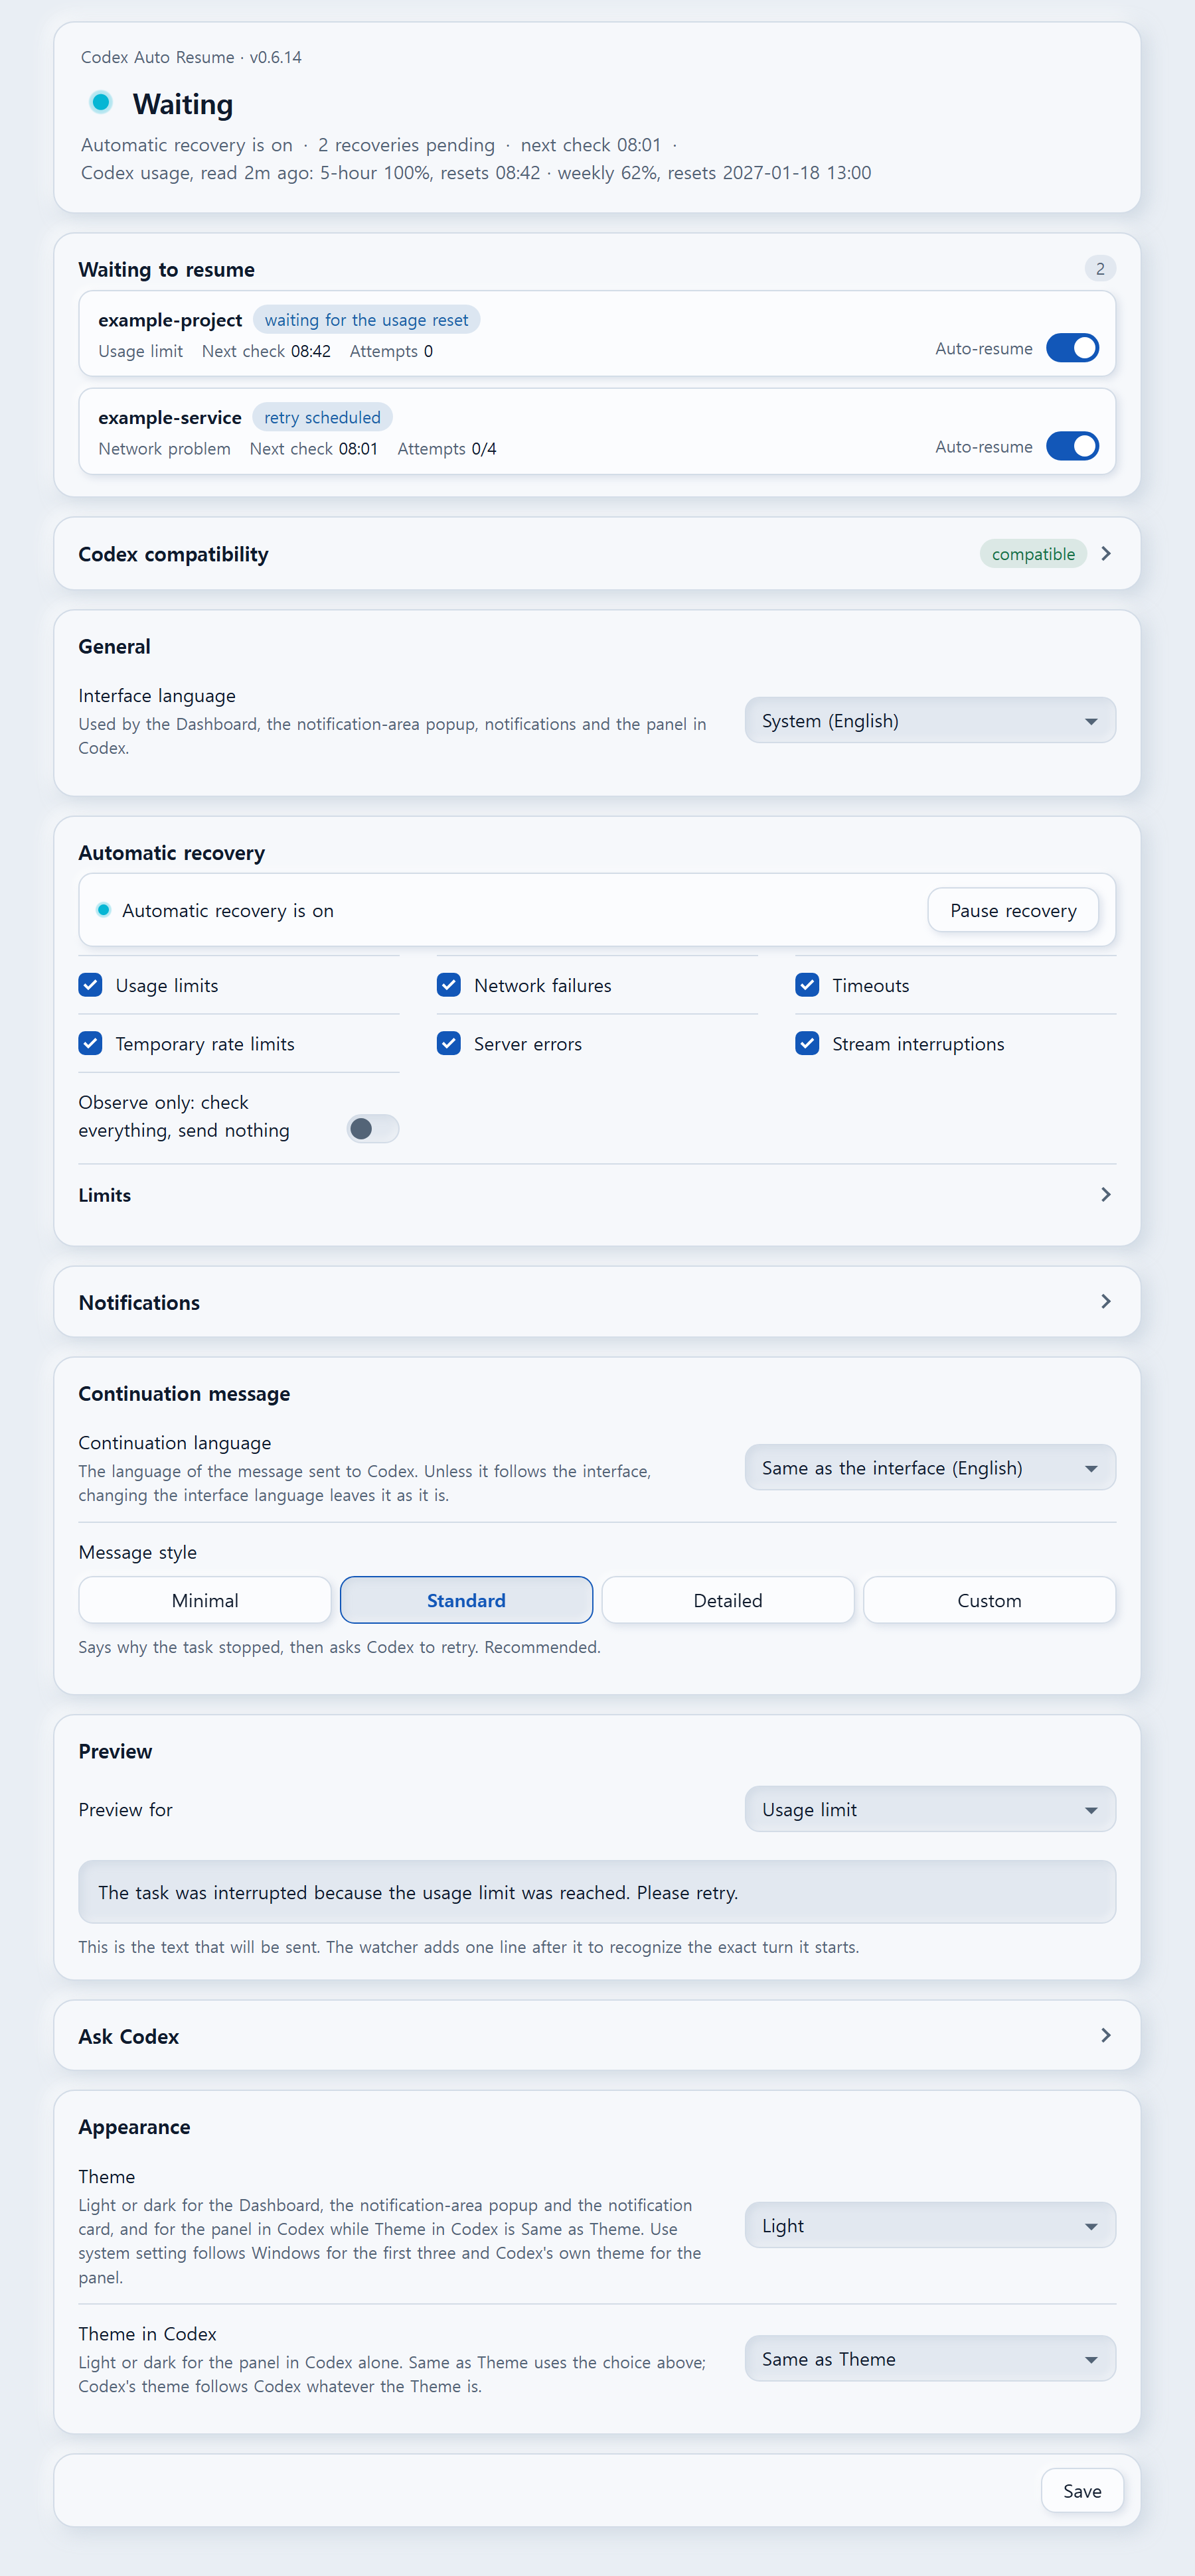The width and height of the screenshot is (1195, 2576).
Task: Click the Automatic recovery is on text
Action: (228, 911)
